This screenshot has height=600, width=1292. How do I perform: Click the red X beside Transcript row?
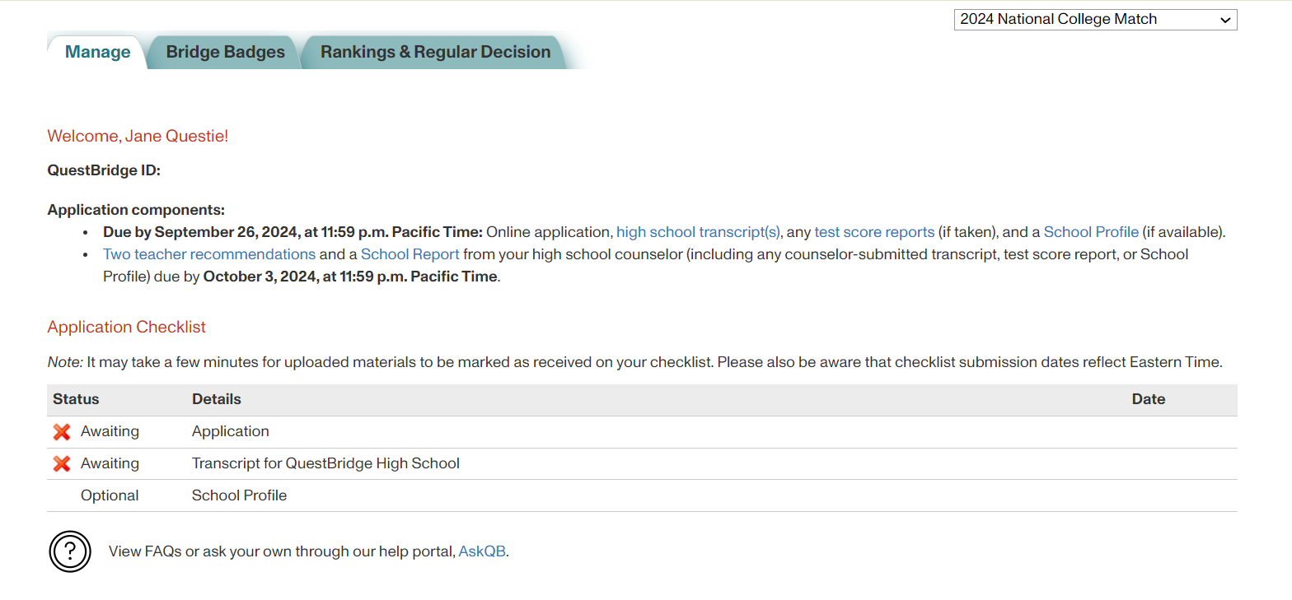pyautogui.click(x=62, y=464)
